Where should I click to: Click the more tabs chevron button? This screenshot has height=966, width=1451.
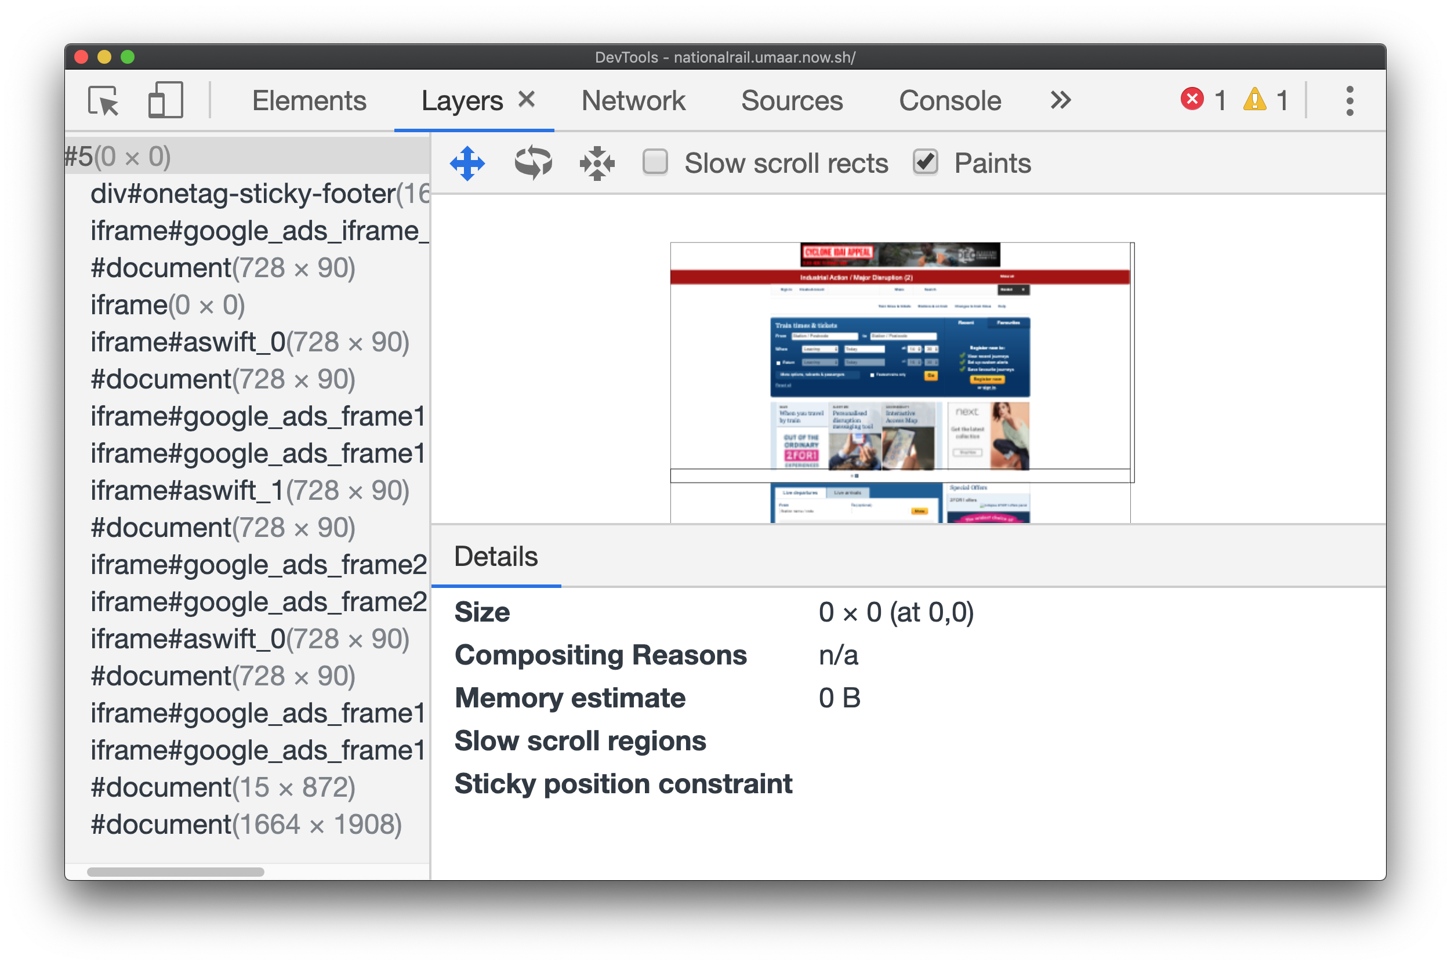point(1060,98)
